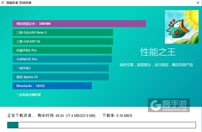Select the purple 100586 score bar

coord(79,24)
